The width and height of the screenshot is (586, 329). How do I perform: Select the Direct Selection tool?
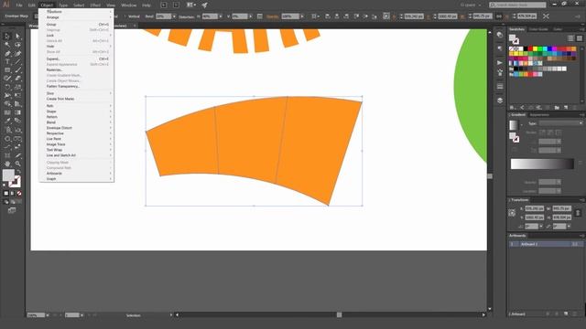click(17, 37)
